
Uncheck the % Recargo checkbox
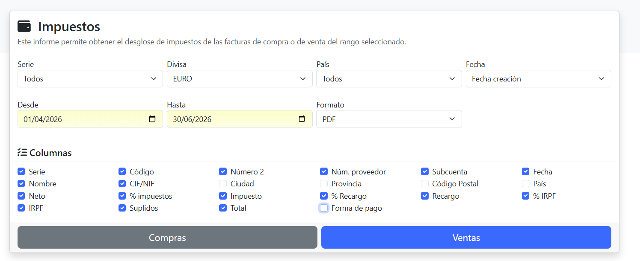point(324,196)
